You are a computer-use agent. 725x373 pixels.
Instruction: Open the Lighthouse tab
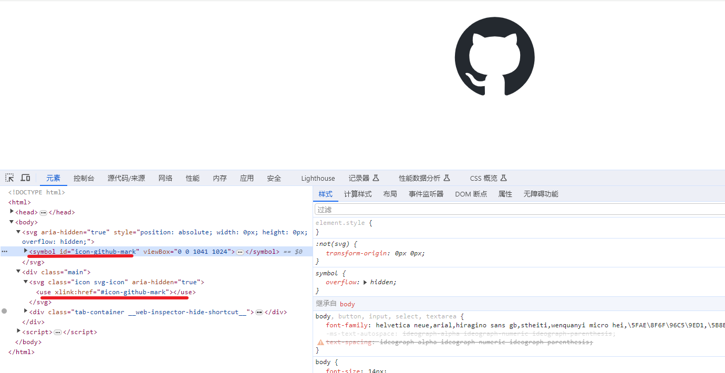[x=318, y=178]
